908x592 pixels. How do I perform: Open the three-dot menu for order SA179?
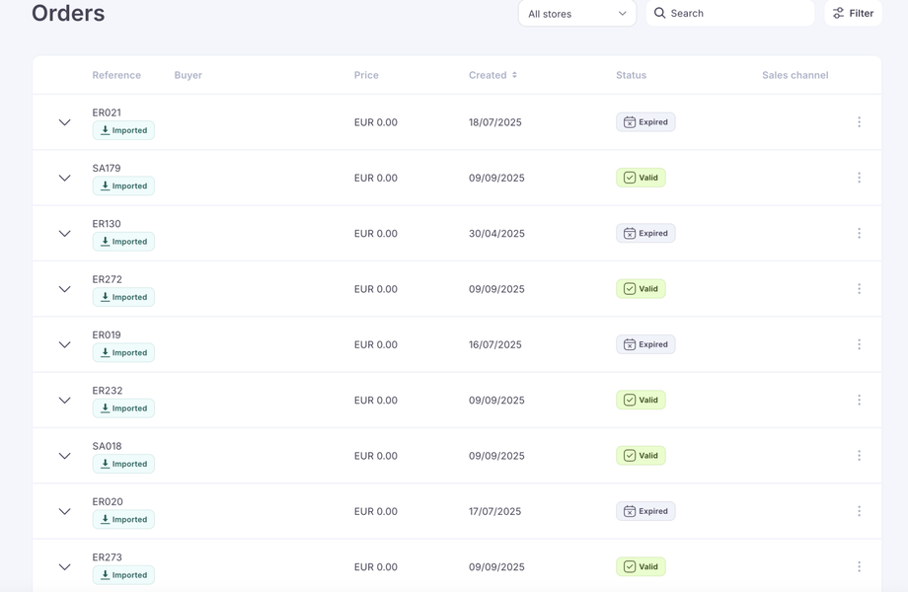(x=859, y=178)
